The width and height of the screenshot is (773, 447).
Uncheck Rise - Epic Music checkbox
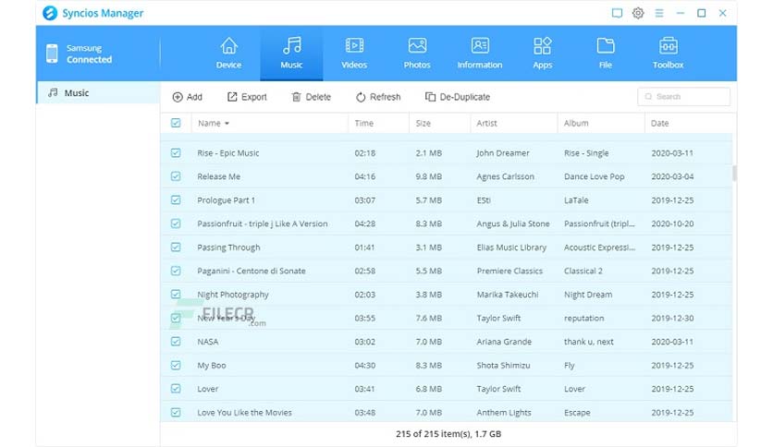click(176, 152)
